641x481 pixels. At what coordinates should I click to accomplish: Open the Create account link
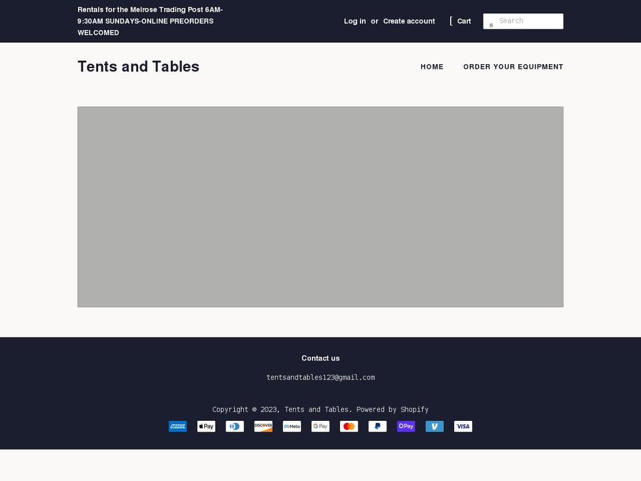pos(409,21)
